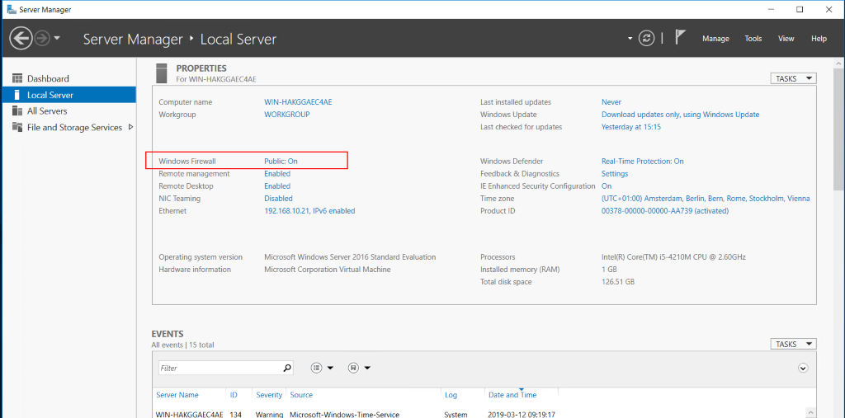Image resolution: width=845 pixels, height=418 pixels.
Task: Click Ethernet 192.168.10.21 link
Action: click(x=309, y=211)
